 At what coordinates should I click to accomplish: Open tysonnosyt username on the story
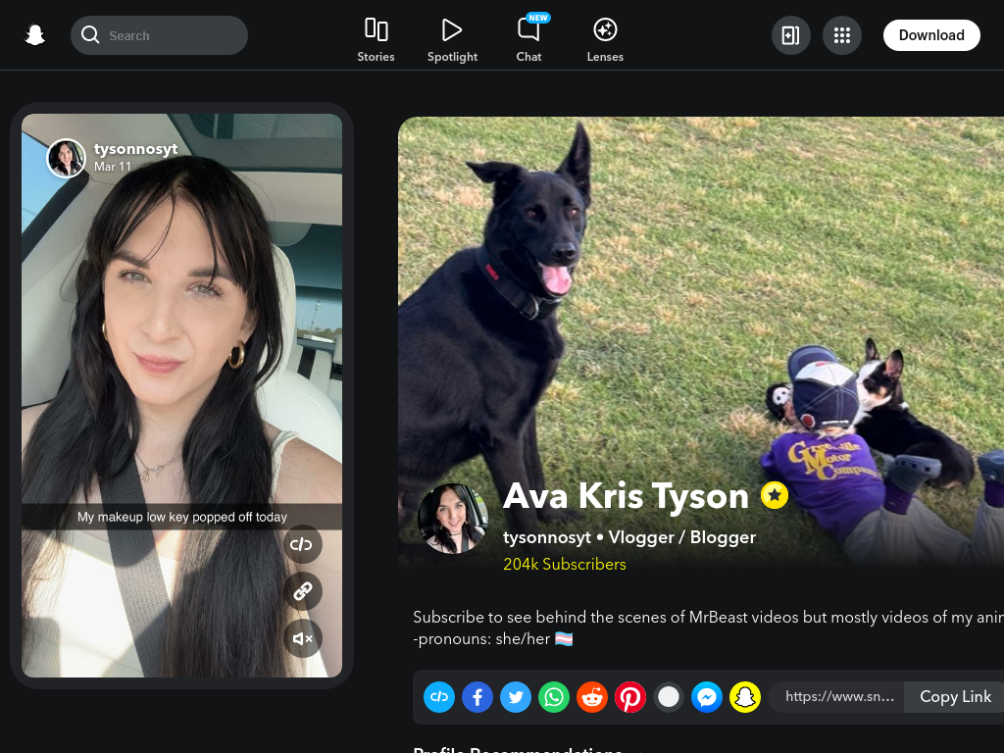[x=135, y=149]
